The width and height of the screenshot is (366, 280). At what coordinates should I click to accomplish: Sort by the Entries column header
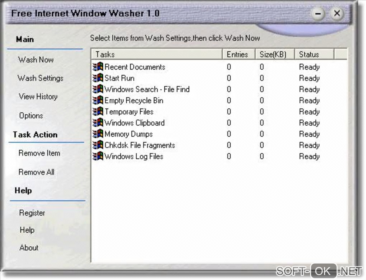[239, 55]
